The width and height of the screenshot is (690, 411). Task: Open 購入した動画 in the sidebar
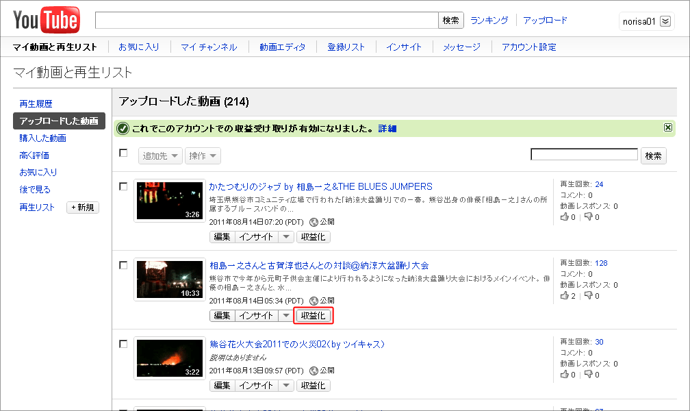point(42,138)
